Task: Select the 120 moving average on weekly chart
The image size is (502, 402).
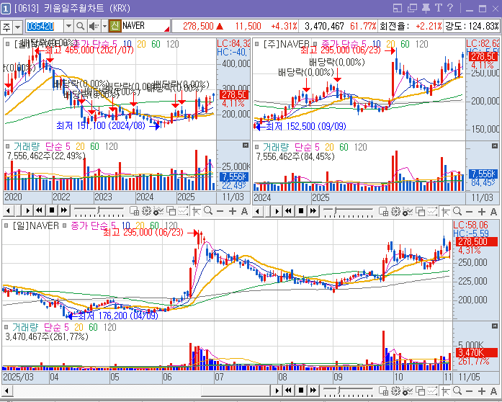Action: click(421, 44)
